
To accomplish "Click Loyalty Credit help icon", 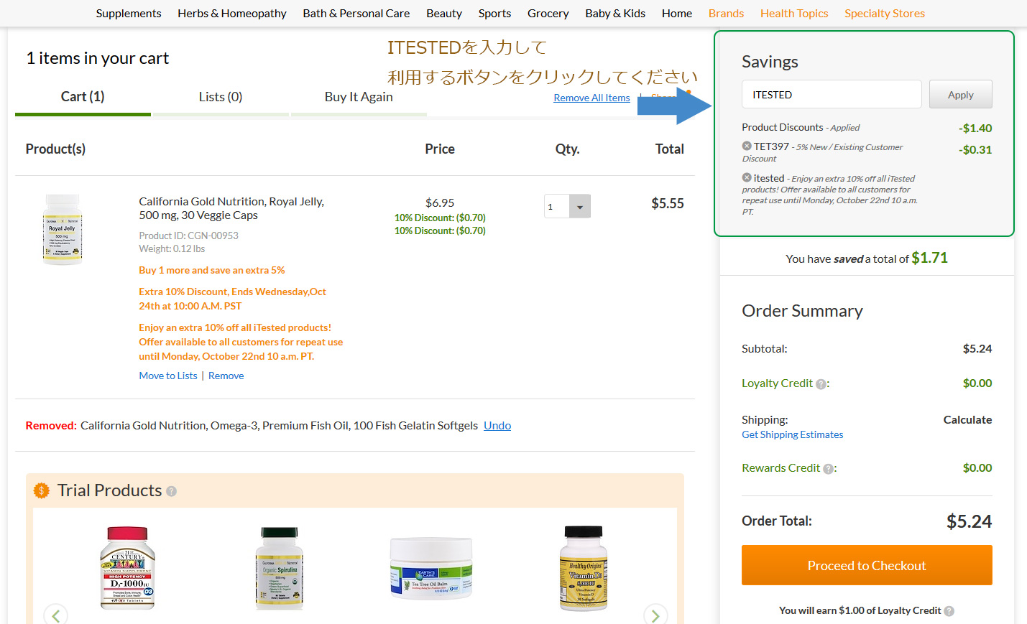I will pyautogui.click(x=821, y=384).
